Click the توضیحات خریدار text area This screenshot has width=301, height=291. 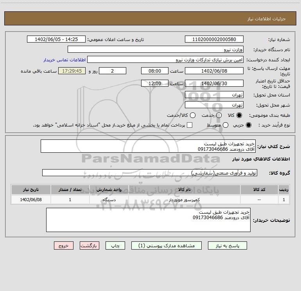pos(148,220)
